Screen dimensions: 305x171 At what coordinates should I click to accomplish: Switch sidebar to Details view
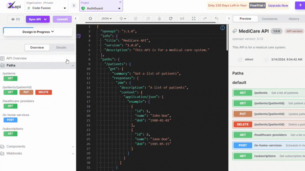pos(61,47)
